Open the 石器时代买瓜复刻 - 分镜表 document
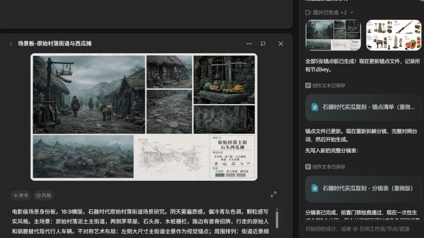The height and width of the screenshot is (238, 424). click(363, 189)
